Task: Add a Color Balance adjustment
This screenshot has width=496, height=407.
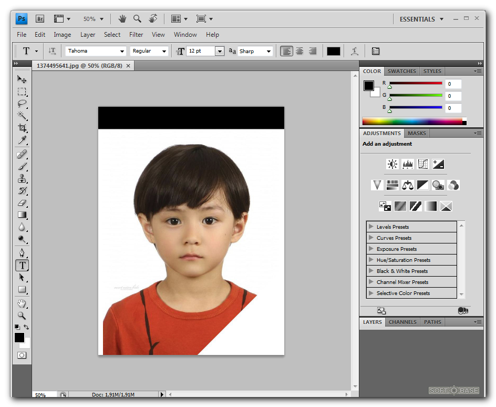Action: 407,185
